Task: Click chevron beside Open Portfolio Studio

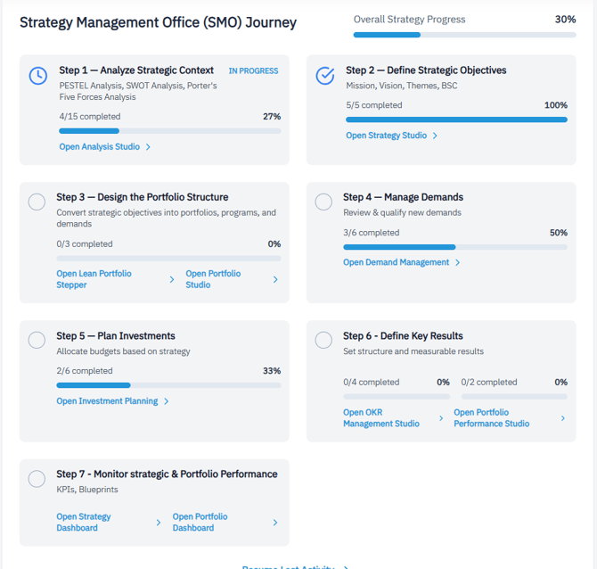Action: (275, 279)
